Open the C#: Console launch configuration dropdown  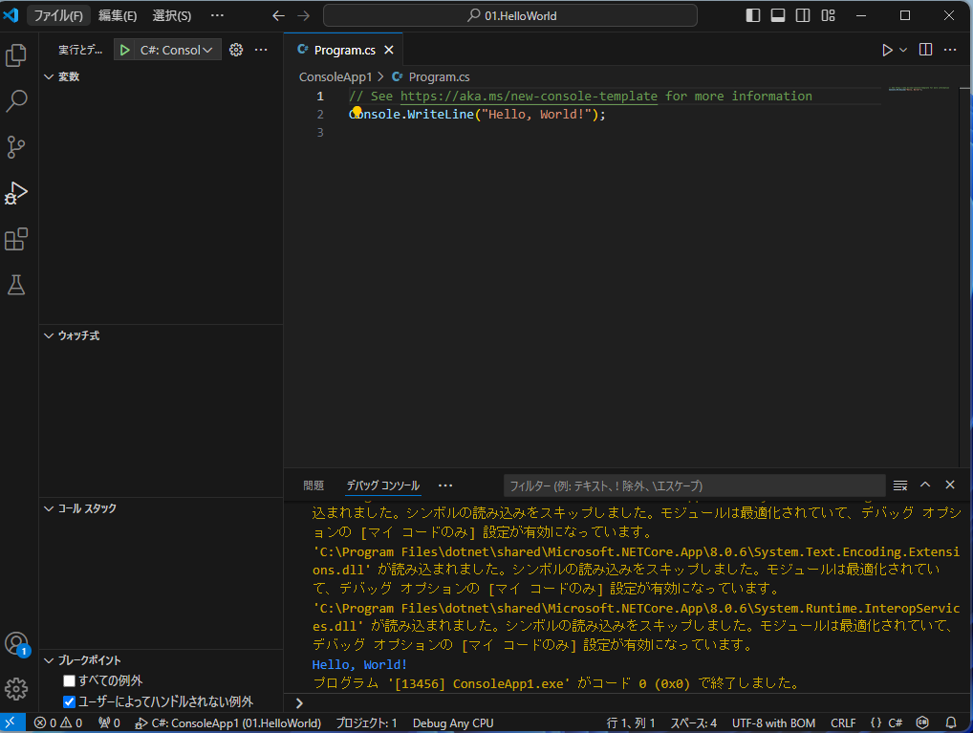[177, 49]
